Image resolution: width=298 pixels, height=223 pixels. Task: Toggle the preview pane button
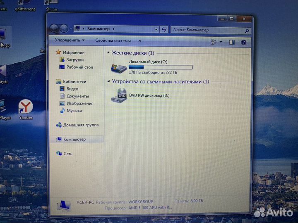click(232, 42)
